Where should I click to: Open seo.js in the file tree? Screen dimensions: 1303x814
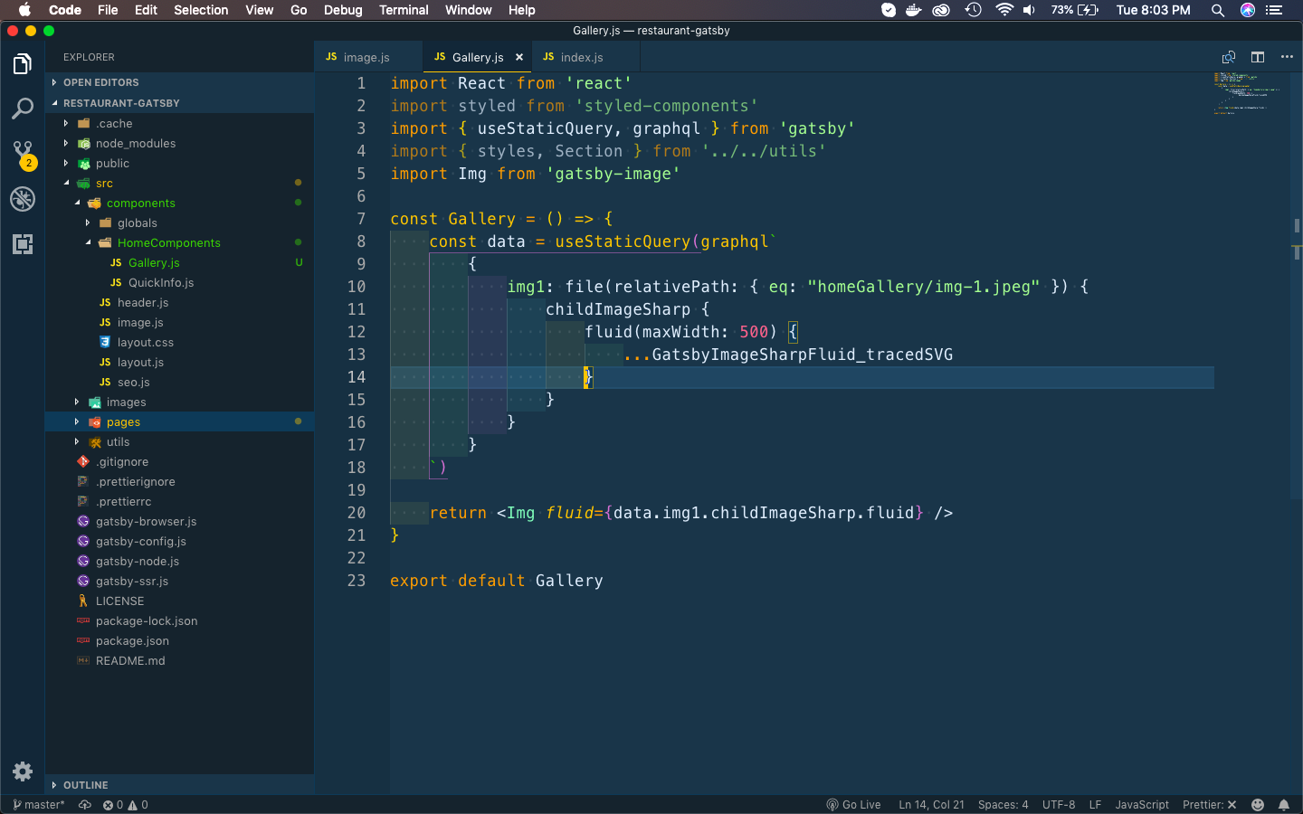tap(179, 383)
